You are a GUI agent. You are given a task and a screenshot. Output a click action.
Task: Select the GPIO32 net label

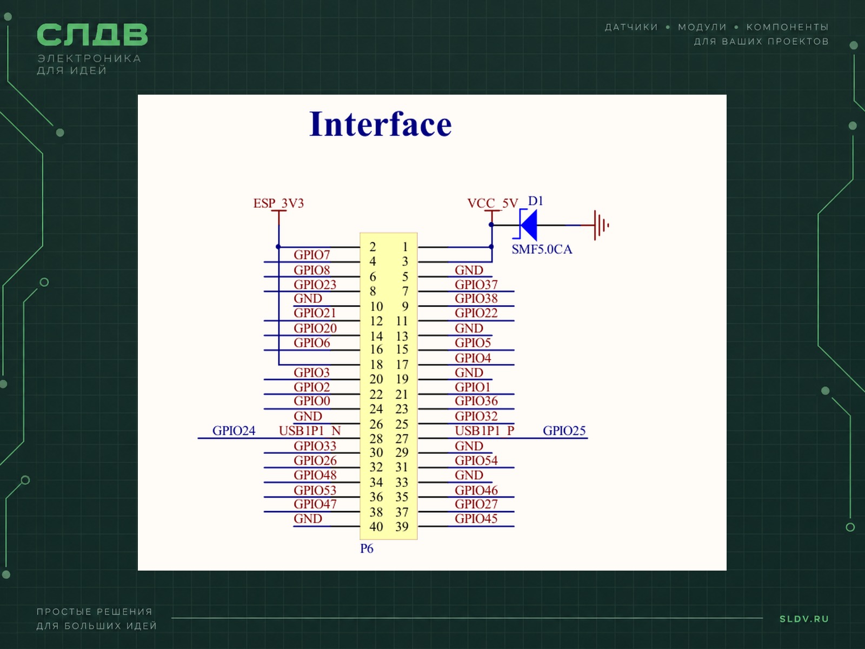(476, 416)
